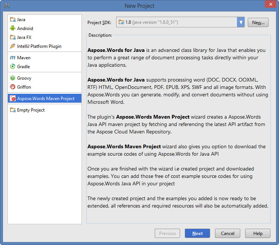The width and height of the screenshot is (279, 245).
Task: Click the Gradle icon in list
Action: 13,67
